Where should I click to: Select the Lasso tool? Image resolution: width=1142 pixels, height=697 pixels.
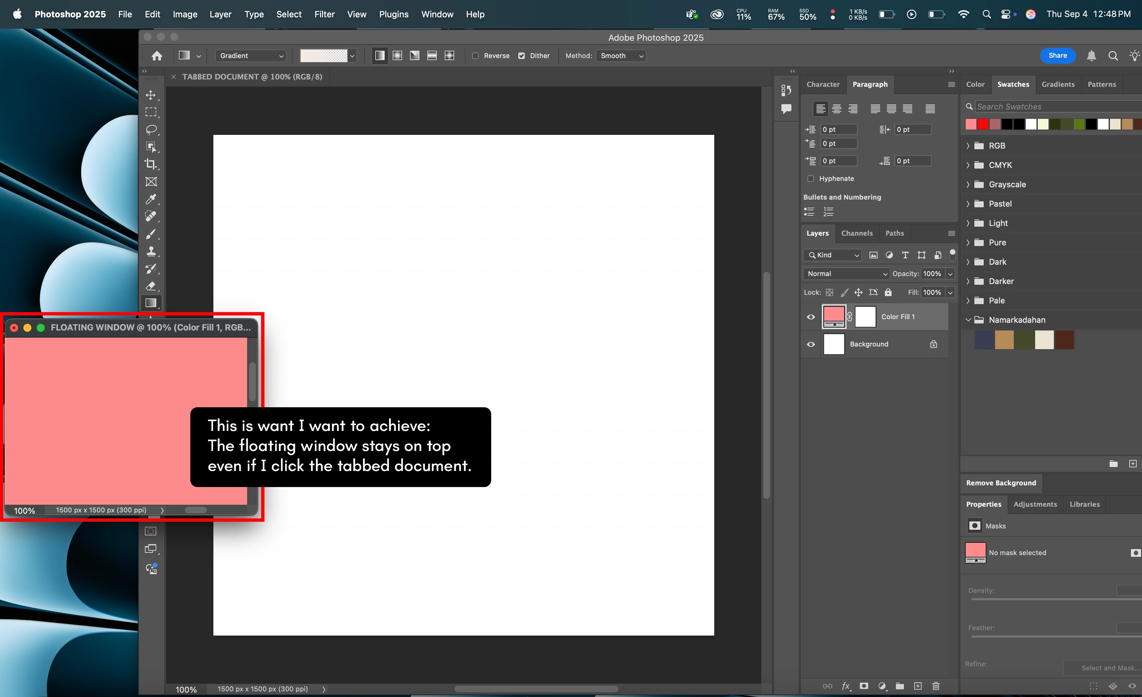(151, 129)
